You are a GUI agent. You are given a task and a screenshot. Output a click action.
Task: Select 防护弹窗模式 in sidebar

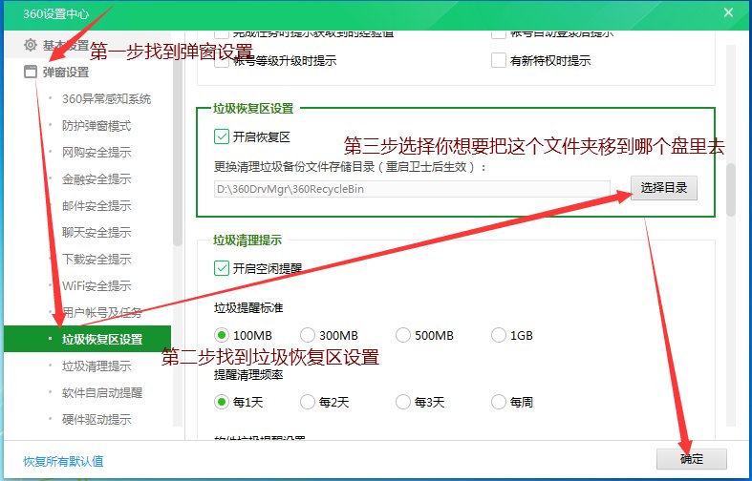point(97,126)
